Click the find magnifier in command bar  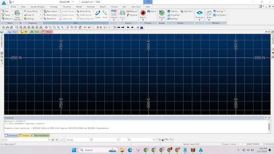[63, 140]
